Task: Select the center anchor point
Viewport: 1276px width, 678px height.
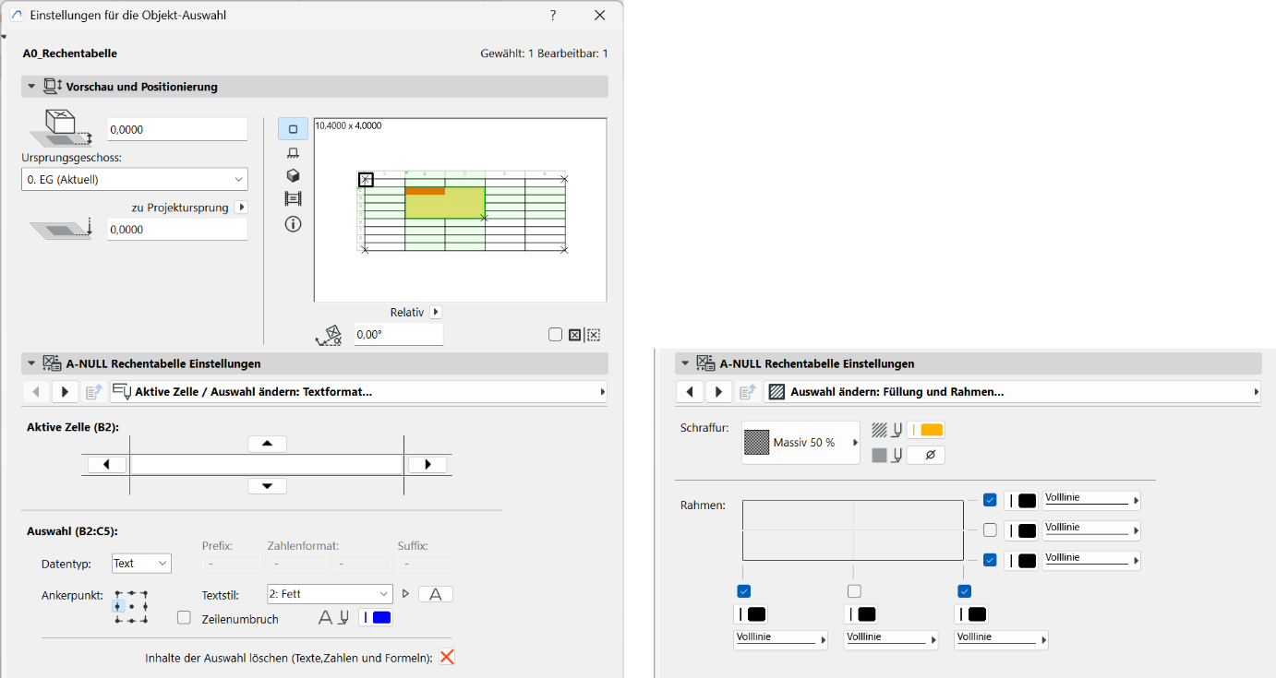Action: tap(131, 606)
